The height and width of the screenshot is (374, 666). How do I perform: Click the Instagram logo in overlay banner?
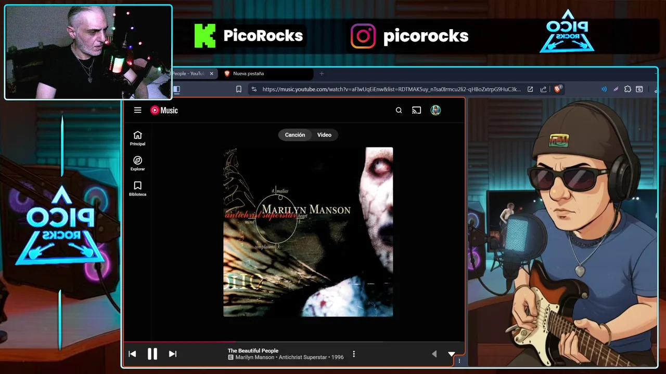coord(363,36)
